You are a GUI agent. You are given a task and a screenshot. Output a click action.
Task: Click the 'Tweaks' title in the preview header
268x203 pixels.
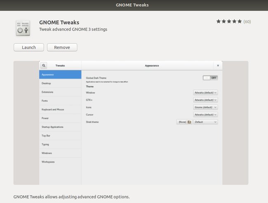coord(60,66)
